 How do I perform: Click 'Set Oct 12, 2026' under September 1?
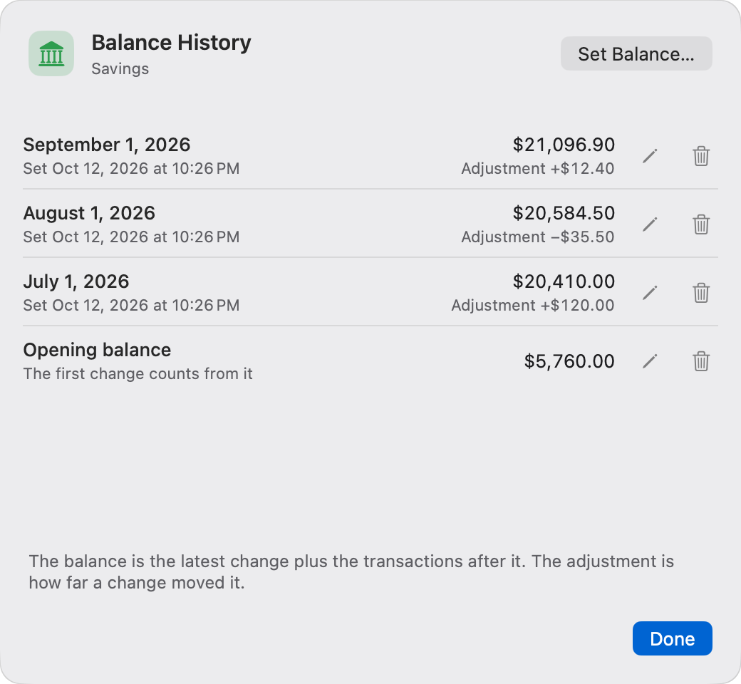coord(131,169)
